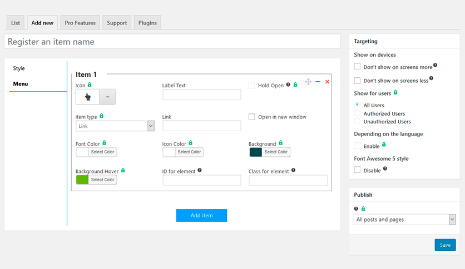
Task: Click help icon next to ID for element
Action: click(200, 171)
